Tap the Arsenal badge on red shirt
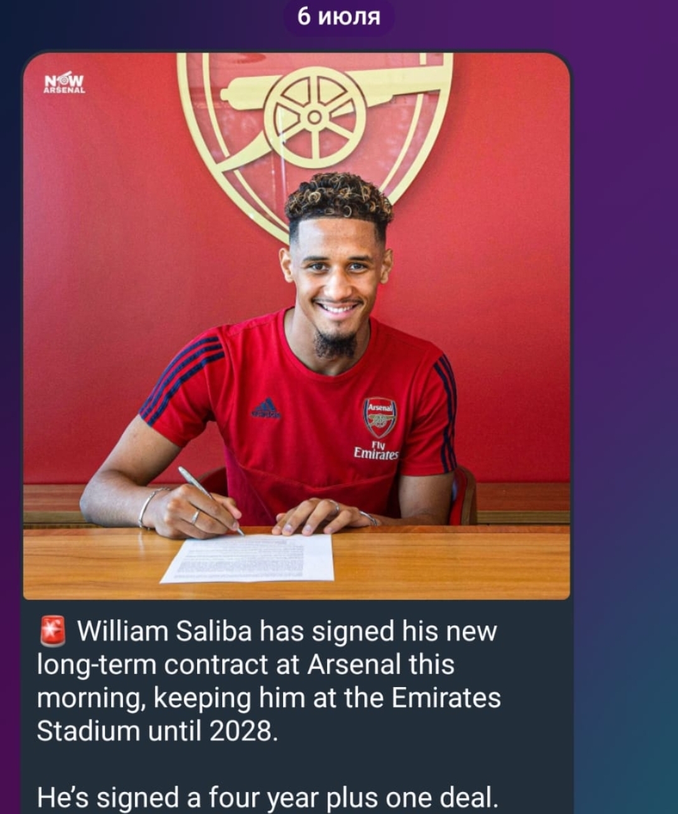Screen dimensions: 678x814 coord(380,418)
